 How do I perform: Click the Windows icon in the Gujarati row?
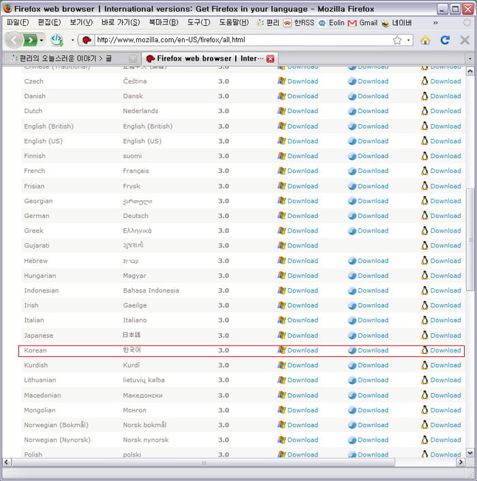pyautogui.click(x=281, y=245)
